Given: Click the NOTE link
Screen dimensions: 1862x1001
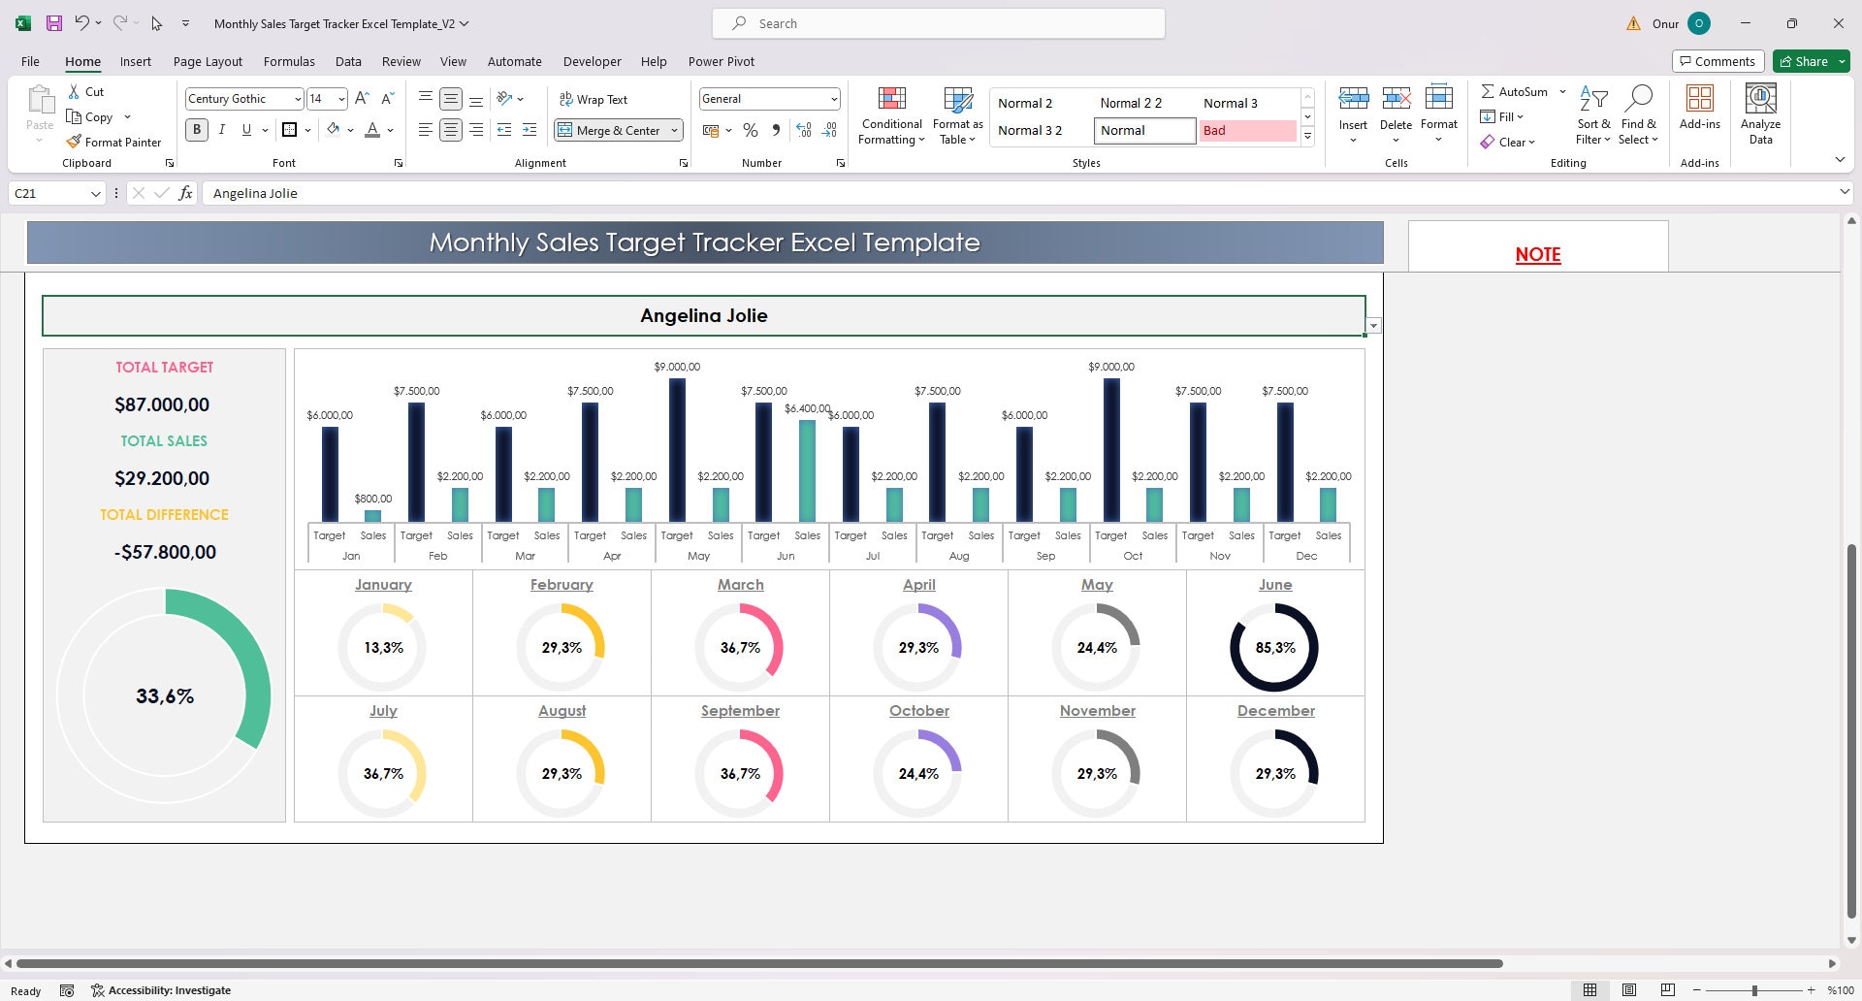Looking at the screenshot, I should click(x=1538, y=254).
